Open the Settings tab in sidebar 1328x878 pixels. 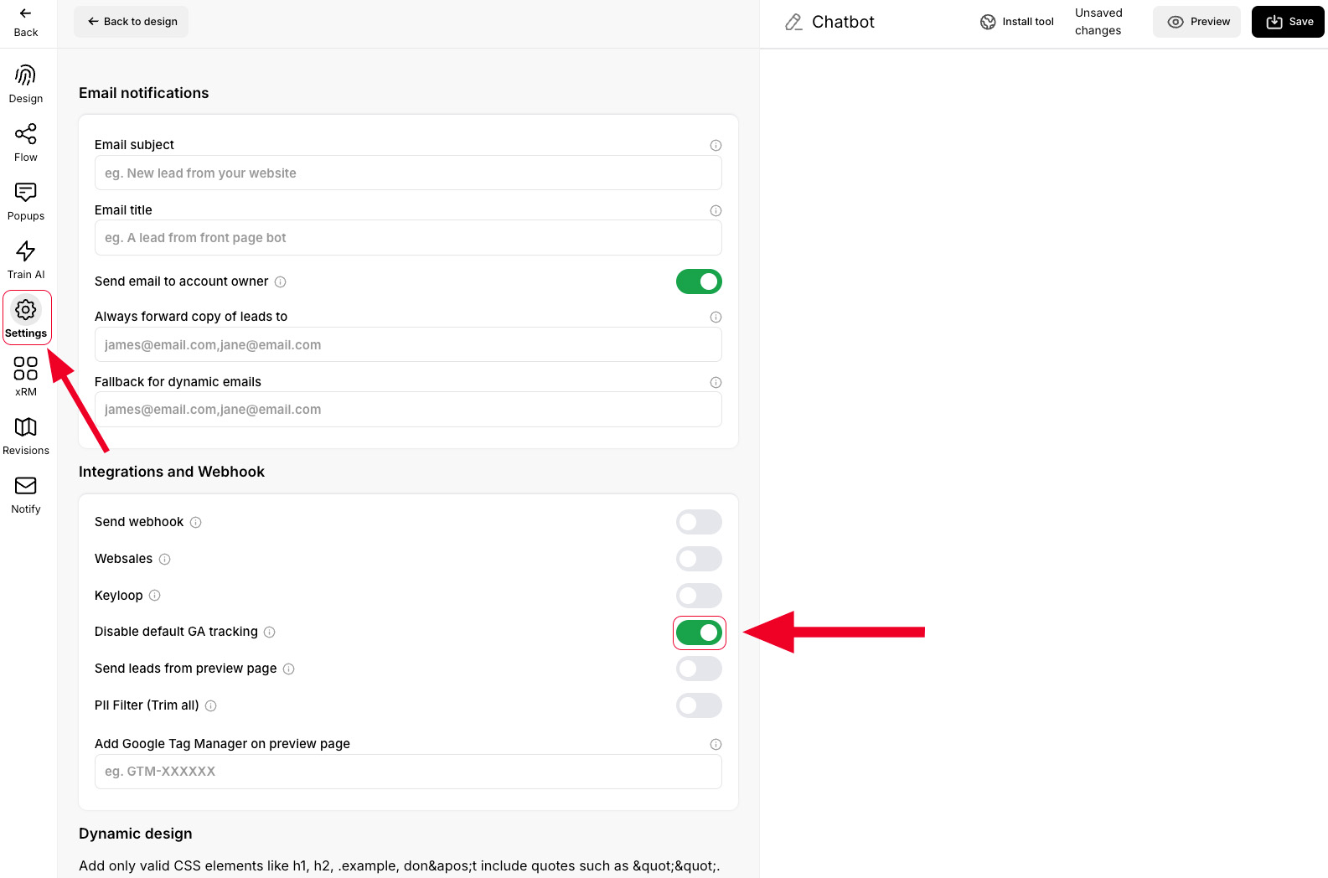tap(27, 318)
